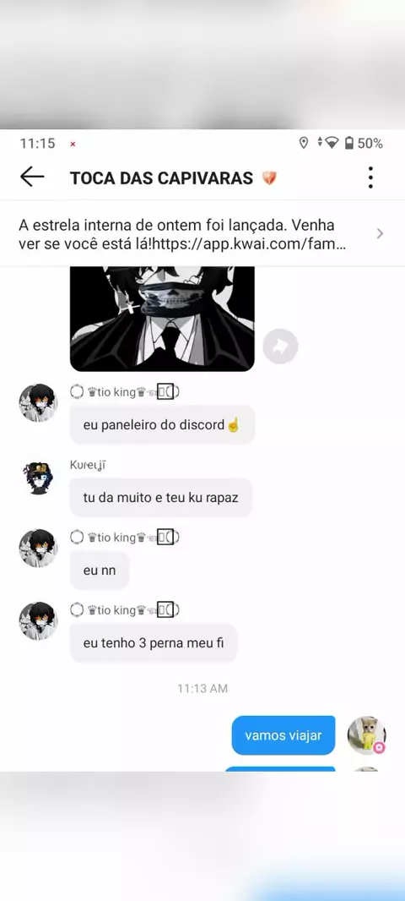Select the 'eu paneleiro do discord' message
405x901 pixels.
click(162, 425)
